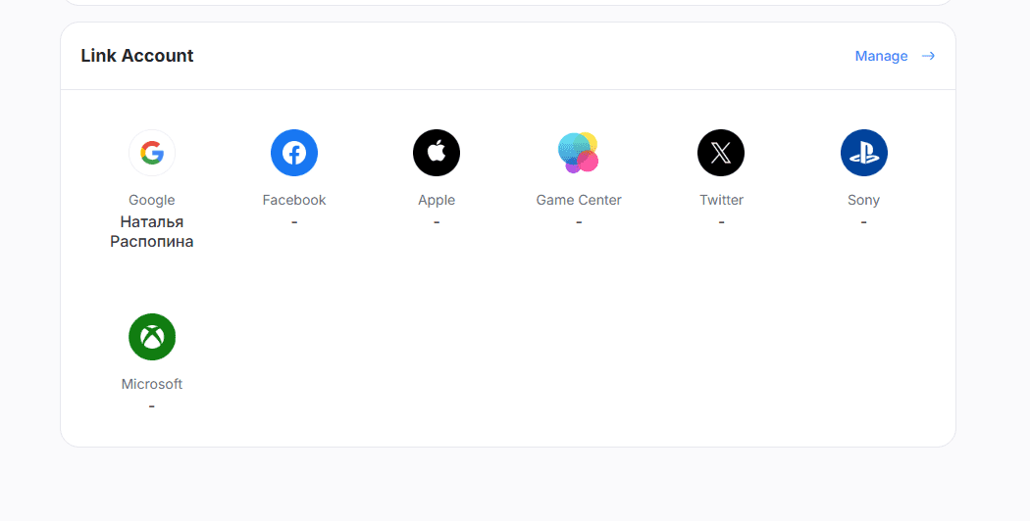Click the linked Google name Наталья Распопина
Viewport: 1030px width, 521px height.
point(152,232)
